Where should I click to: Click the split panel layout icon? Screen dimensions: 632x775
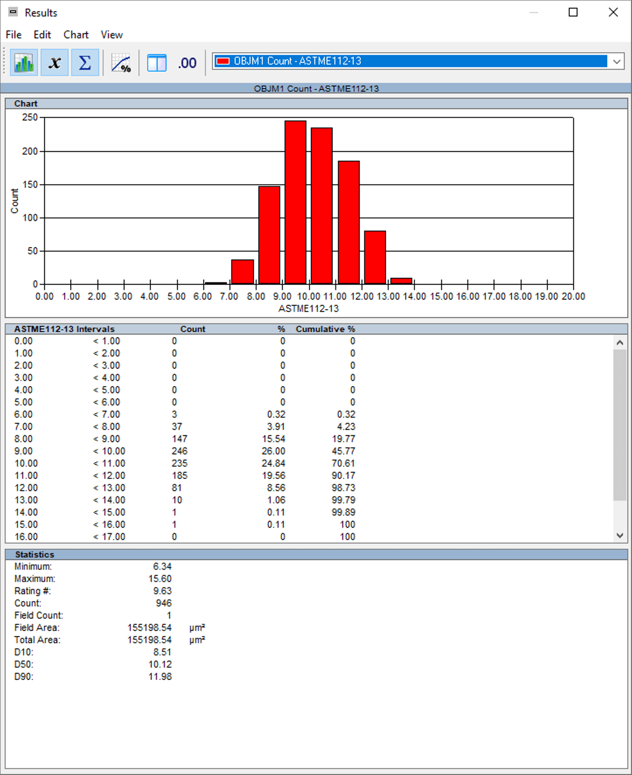157,63
